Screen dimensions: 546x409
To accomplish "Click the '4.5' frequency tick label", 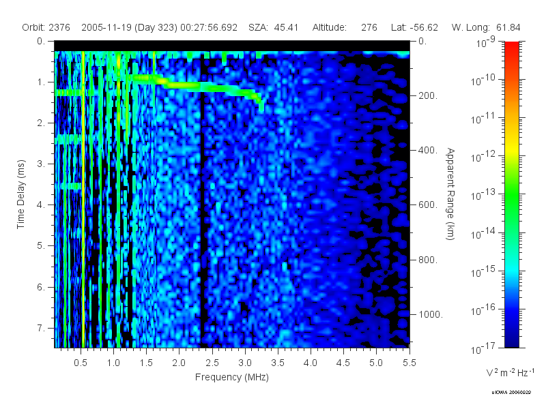I will click(343, 363).
